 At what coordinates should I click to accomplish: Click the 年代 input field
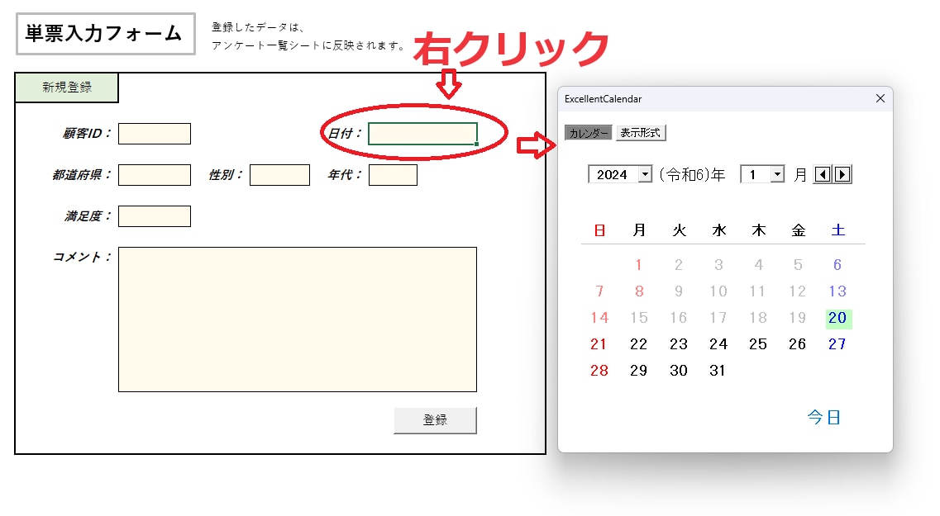(x=393, y=175)
